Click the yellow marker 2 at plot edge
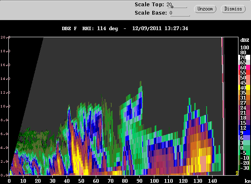The width and height of the screenshot is (251, 184). pos(237,173)
